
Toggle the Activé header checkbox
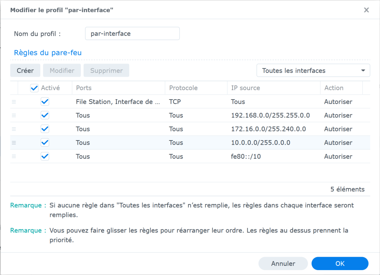(x=34, y=88)
